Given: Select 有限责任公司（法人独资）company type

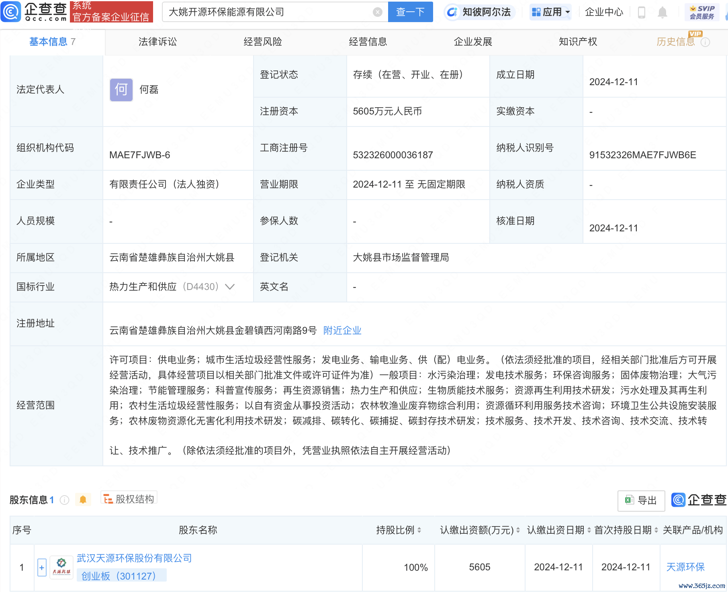Looking at the screenshot, I should 167,184.
